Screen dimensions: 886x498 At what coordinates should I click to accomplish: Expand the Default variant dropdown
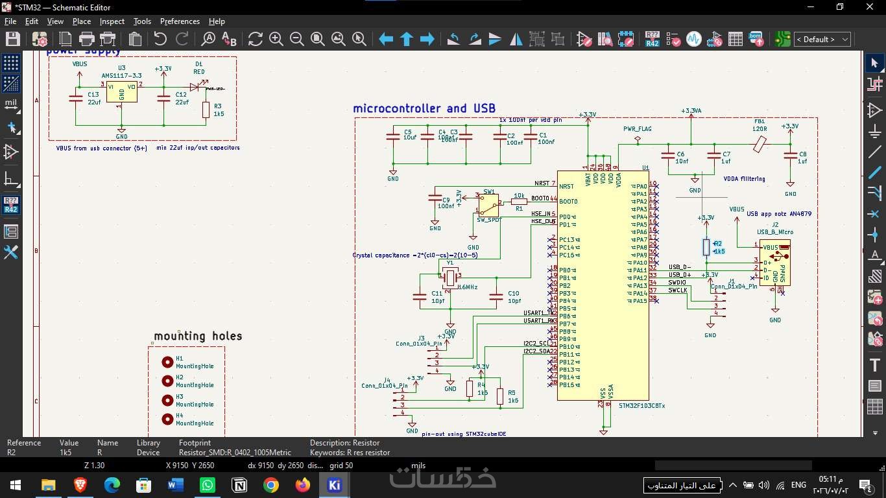(822, 40)
